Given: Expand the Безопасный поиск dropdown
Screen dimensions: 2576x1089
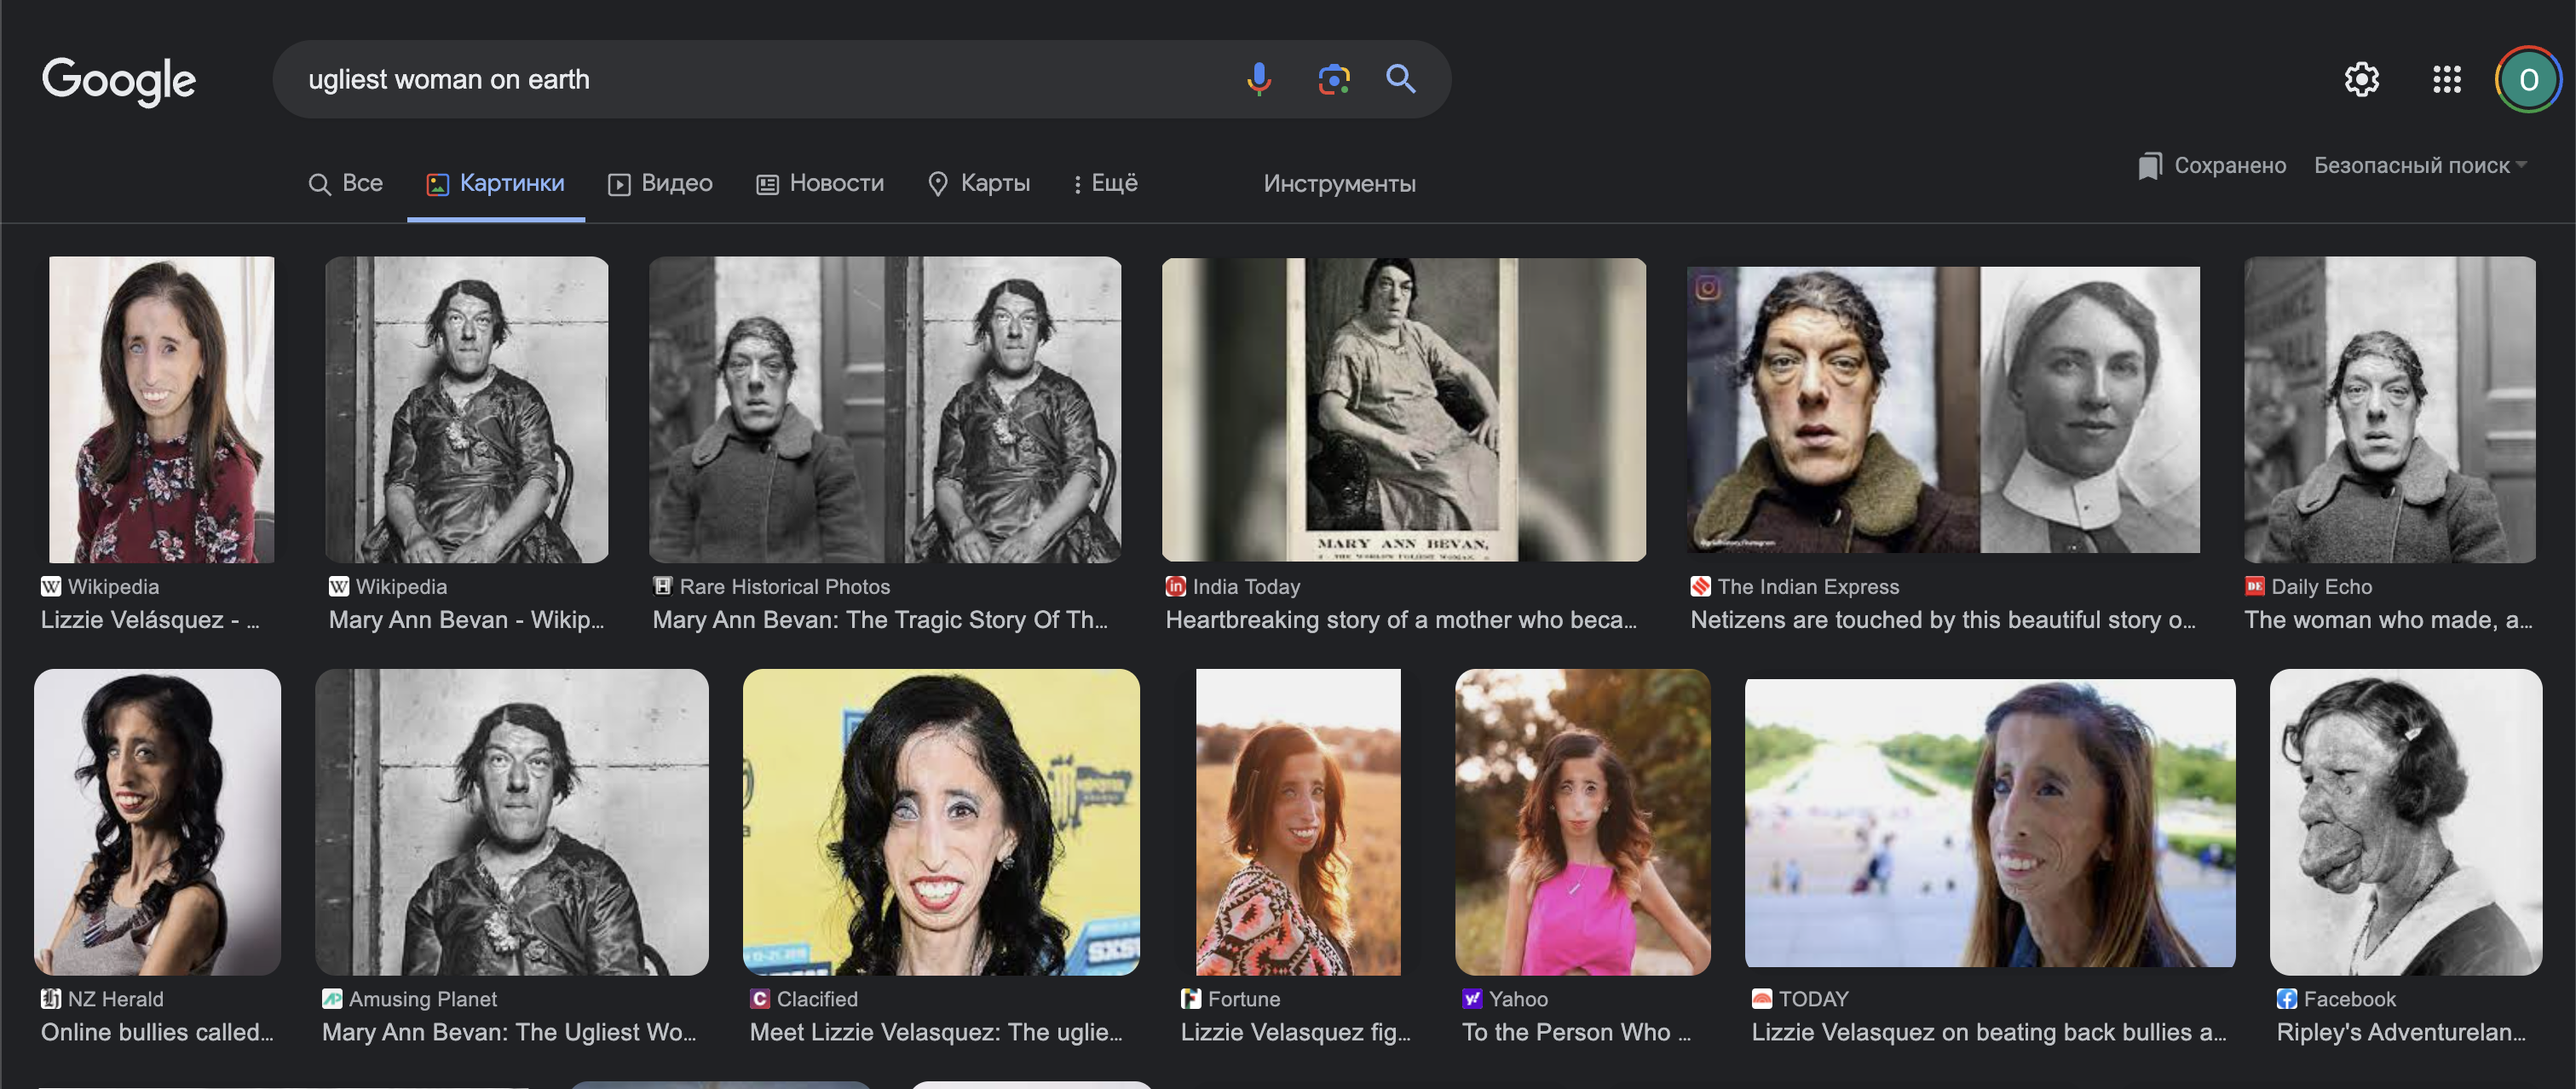Looking at the screenshot, I should tap(2419, 166).
